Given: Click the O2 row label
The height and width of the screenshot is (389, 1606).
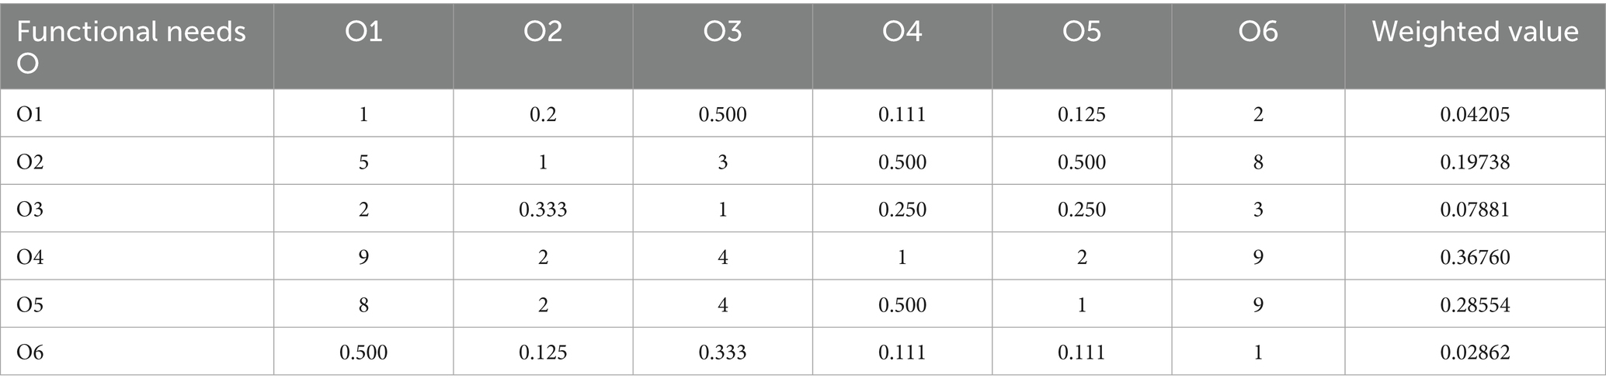Looking at the screenshot, I should pos(30,162).
